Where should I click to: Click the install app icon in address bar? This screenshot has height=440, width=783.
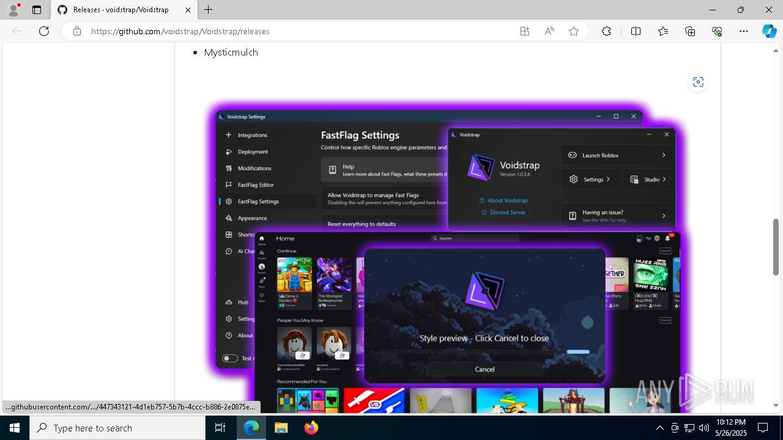525,31
